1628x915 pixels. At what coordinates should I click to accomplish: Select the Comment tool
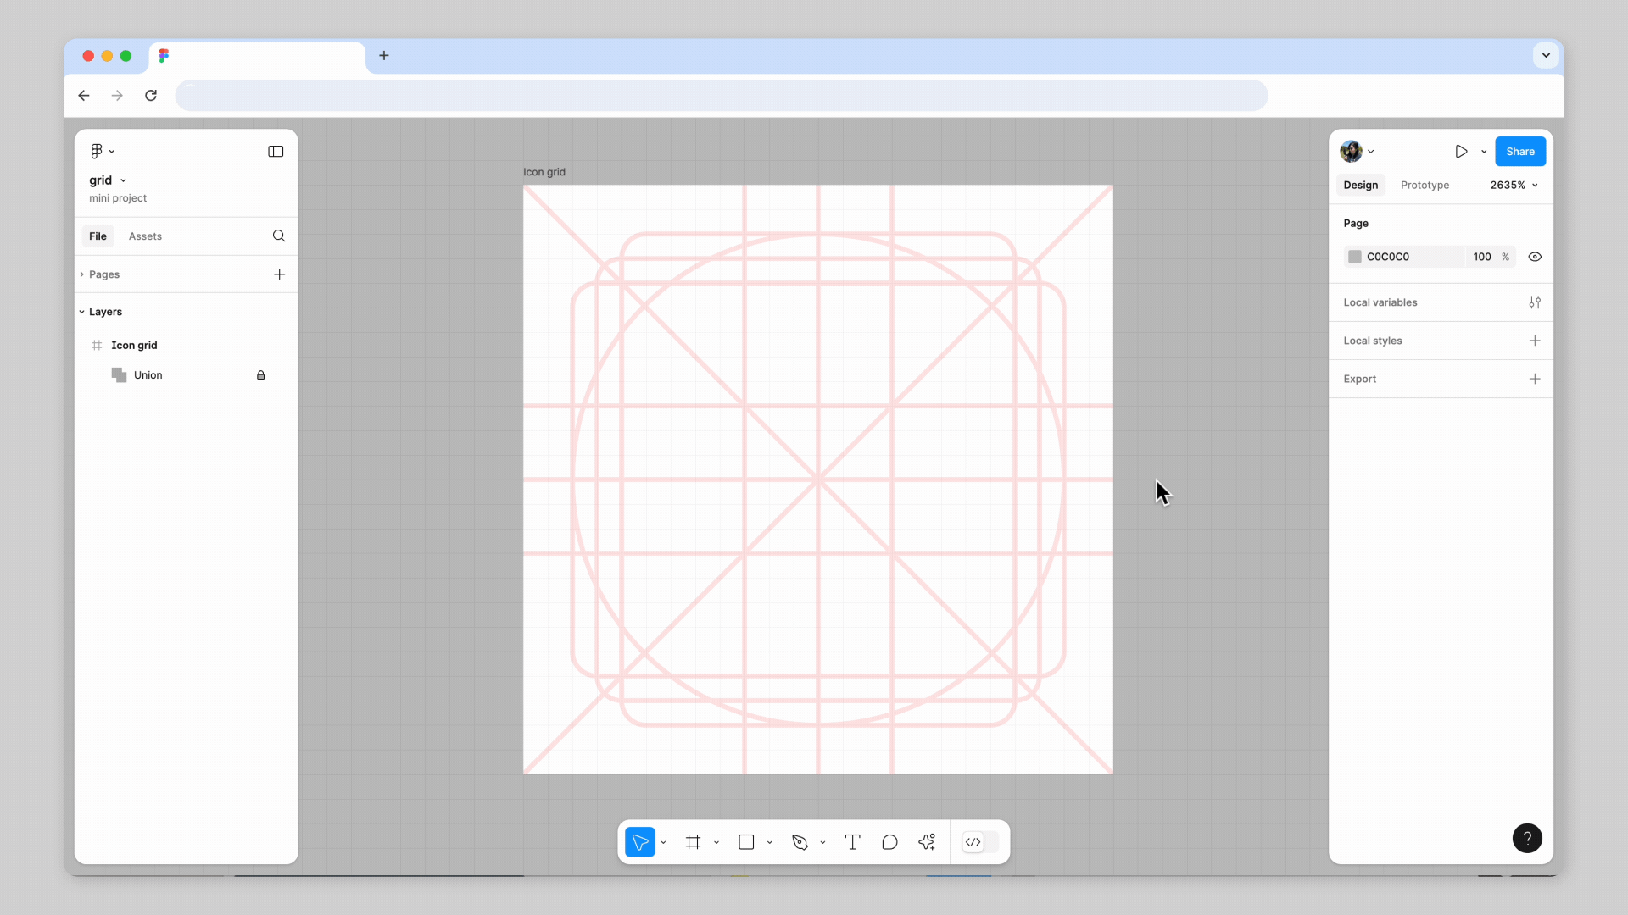[889, 842]
